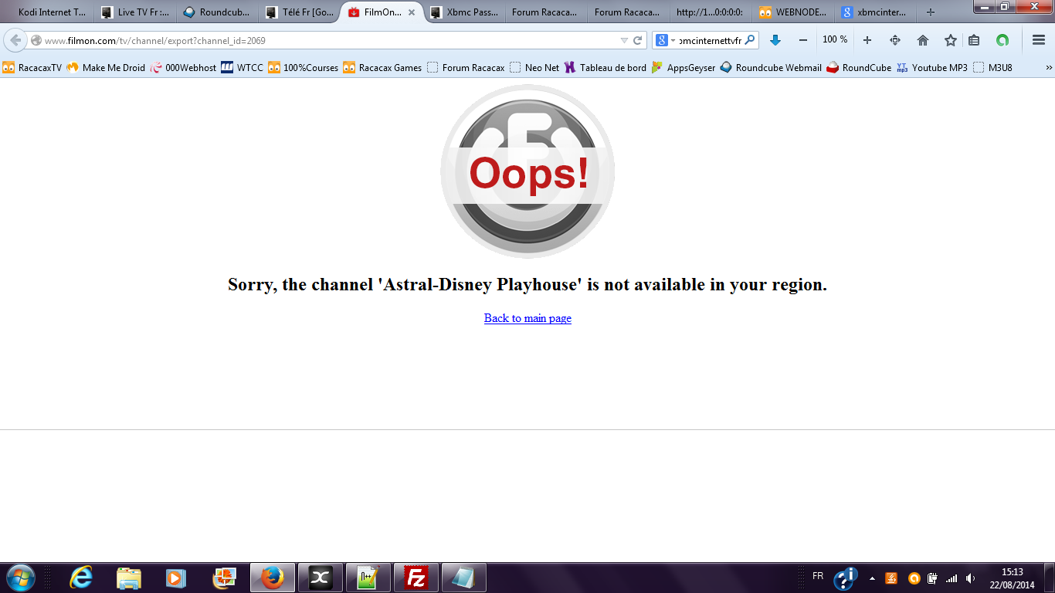Open the volume speaker tray icon
This screenshot has height=593, width=1055.
point(971,578)
